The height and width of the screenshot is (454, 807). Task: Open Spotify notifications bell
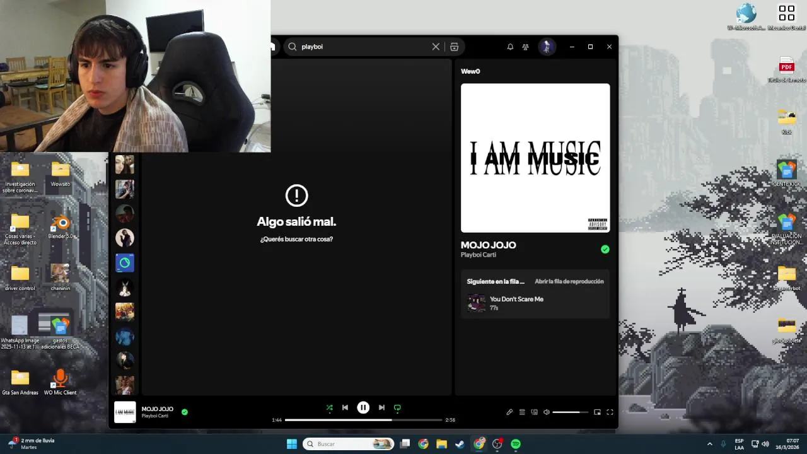click(510, 47)
